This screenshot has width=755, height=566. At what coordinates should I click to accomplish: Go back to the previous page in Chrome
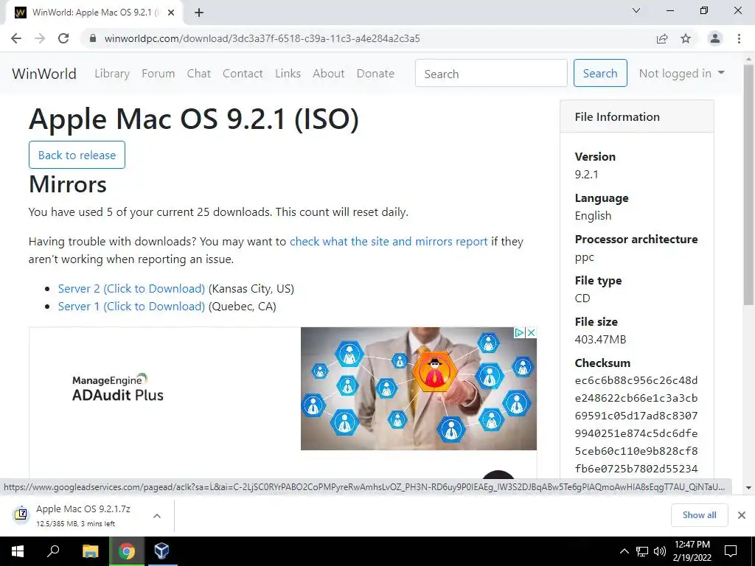16,38
